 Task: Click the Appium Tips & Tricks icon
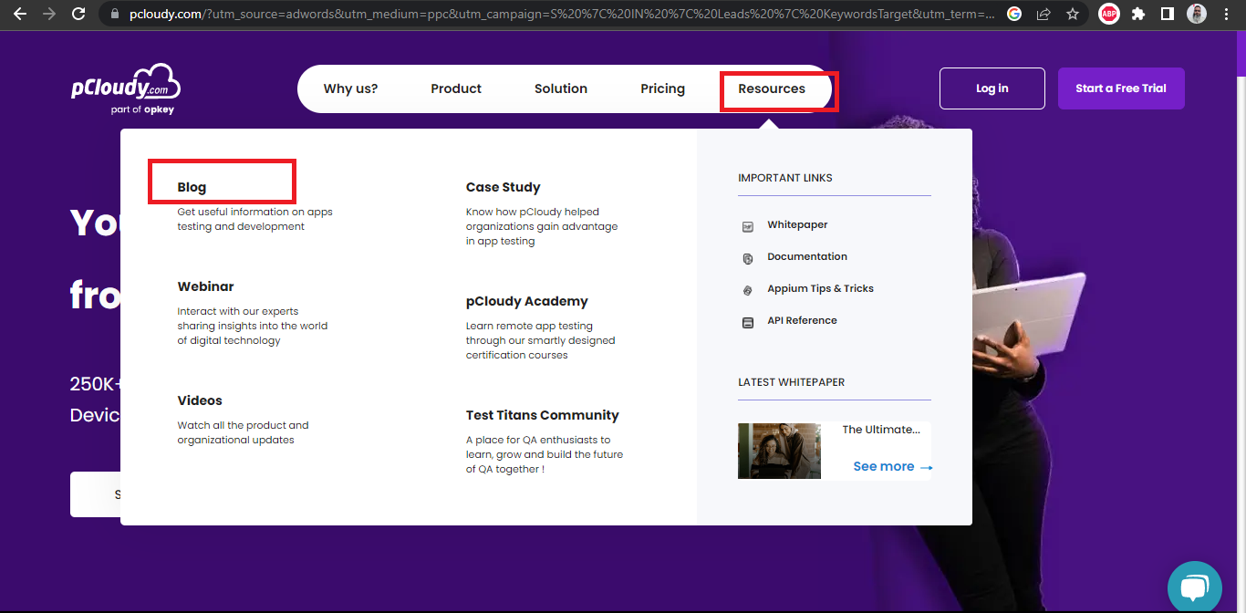[748, 290]
